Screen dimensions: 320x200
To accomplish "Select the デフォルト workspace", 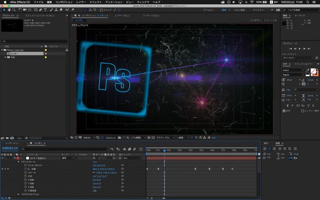I will tap(208, 10).
